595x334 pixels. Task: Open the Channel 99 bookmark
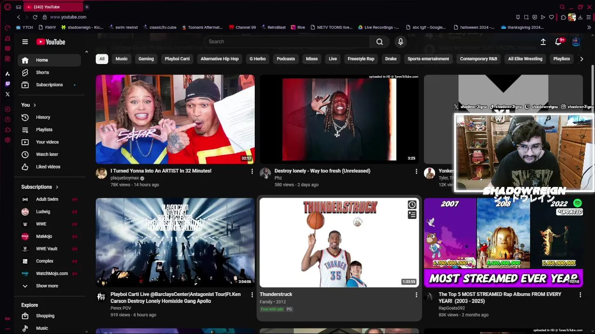[x=242, y=27]
